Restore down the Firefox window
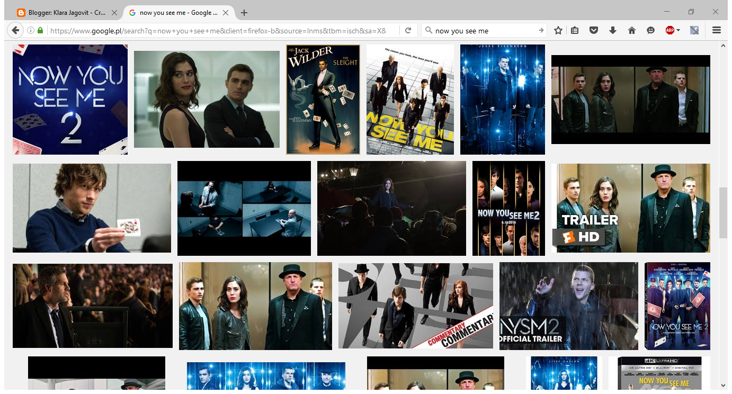The image size is (732, 394). [691, 12]
